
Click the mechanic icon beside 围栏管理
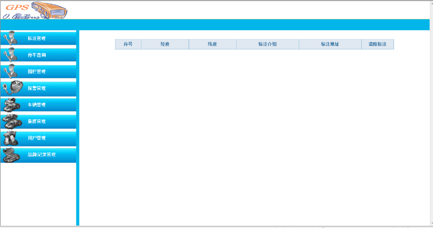(10, 71)
